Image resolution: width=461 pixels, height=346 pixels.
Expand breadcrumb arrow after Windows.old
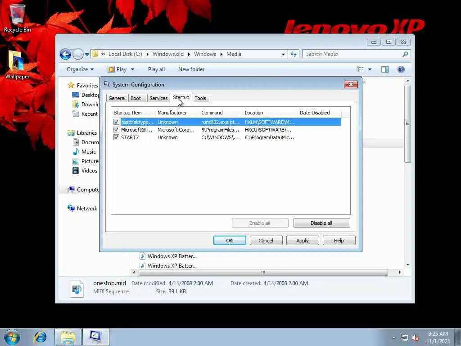click(189, 54)
